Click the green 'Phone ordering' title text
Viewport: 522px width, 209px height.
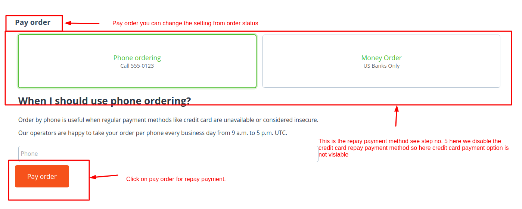click(x=137, y=58)
